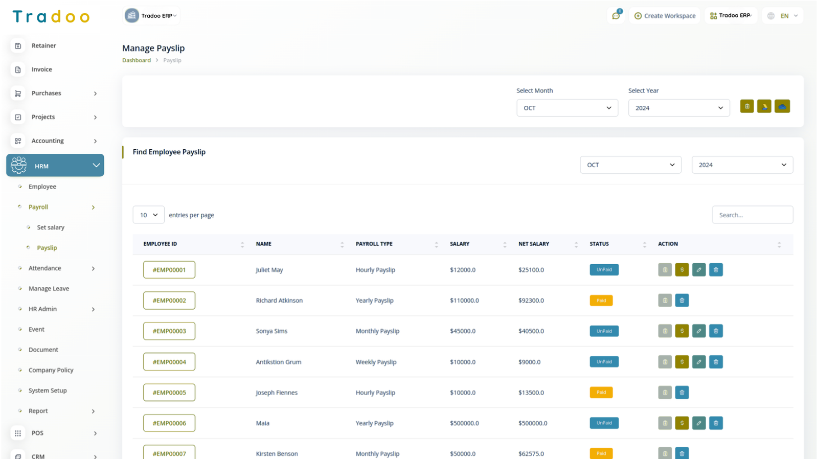
Task: Click the trash icon for Joseph Fiennes
Action: [681, 393]
